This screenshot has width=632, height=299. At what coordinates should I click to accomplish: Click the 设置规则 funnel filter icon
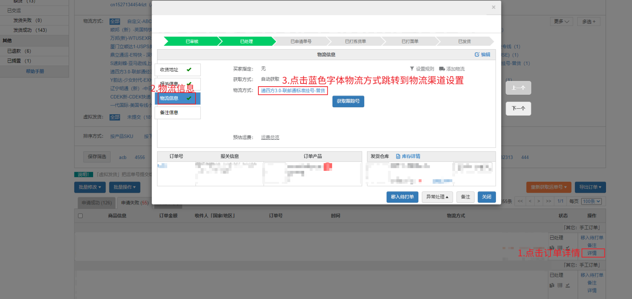(x=412, y=69)
